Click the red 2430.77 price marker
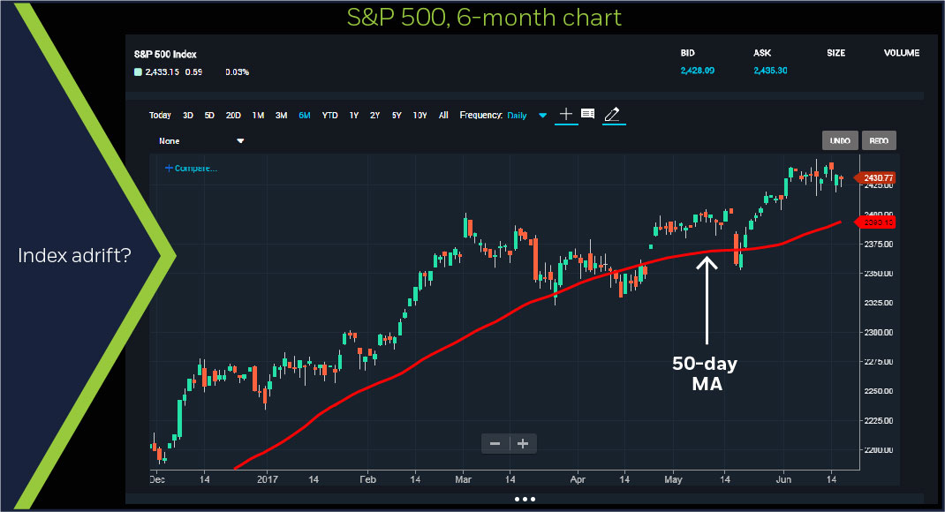This screenshot has width=945, height=512. (x=878, y=177)
